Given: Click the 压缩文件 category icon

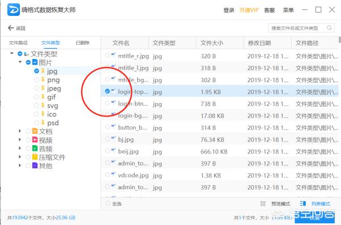Looking at the screenshot, I should click(x=35, y=157).
